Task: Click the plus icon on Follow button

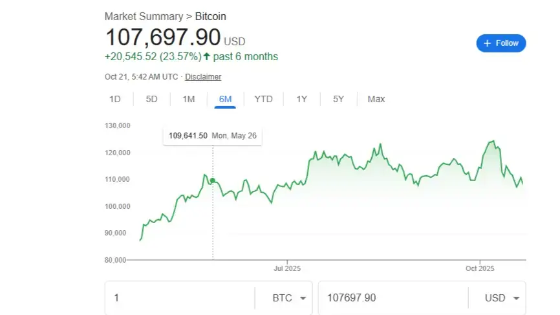Action: pyautogui.click(x=488, y=43)
